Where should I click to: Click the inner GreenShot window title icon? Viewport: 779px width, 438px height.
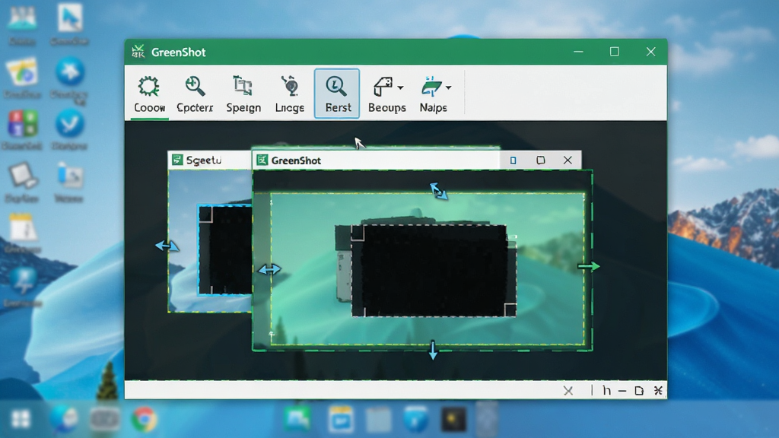(x=262, y=160)
